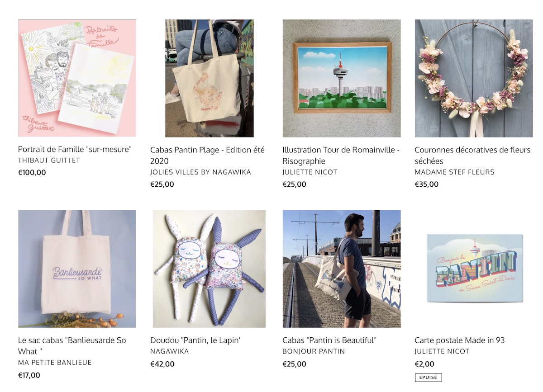The image size is (543, 392).
Task: Click Doudou "Pantin, le Lapin' title
Action: tap(195, 340)
